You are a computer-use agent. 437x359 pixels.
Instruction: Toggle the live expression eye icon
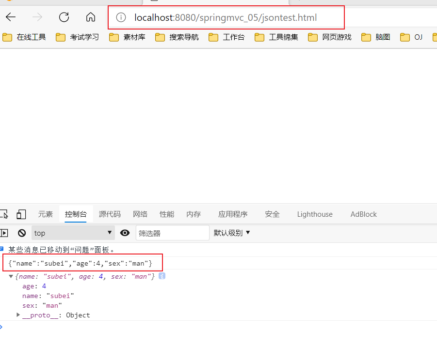(125, 233)
